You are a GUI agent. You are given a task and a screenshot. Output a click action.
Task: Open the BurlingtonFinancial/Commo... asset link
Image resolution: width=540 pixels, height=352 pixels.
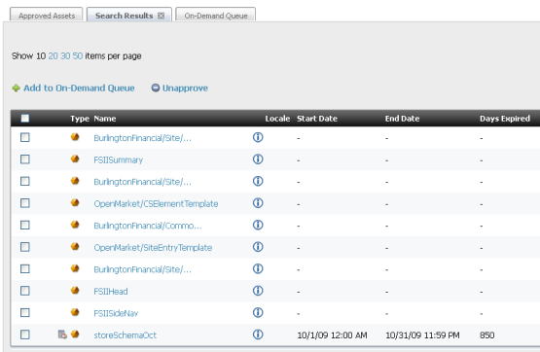tap(148, 226)
